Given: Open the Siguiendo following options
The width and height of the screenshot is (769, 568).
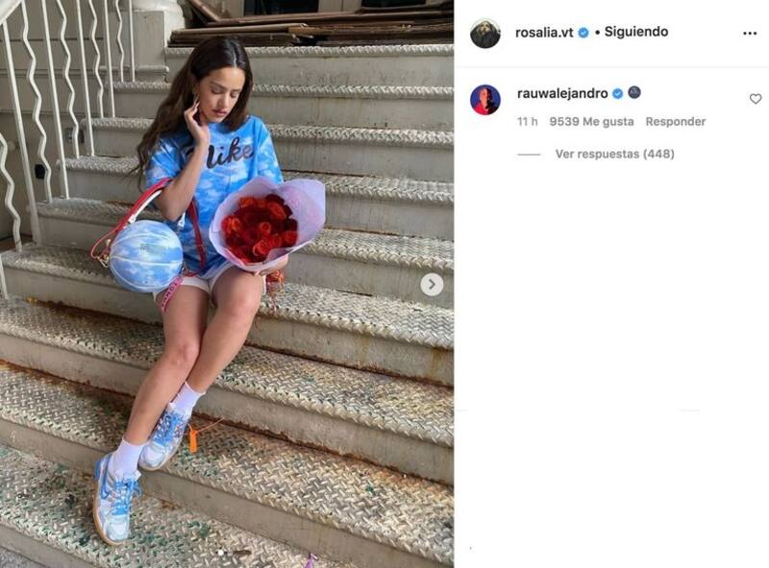Looking at the screenshot, I should pyautogui.click(x=636, y=32).
